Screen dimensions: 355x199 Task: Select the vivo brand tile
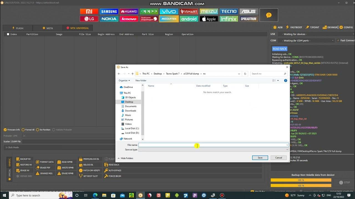(169, 11)
